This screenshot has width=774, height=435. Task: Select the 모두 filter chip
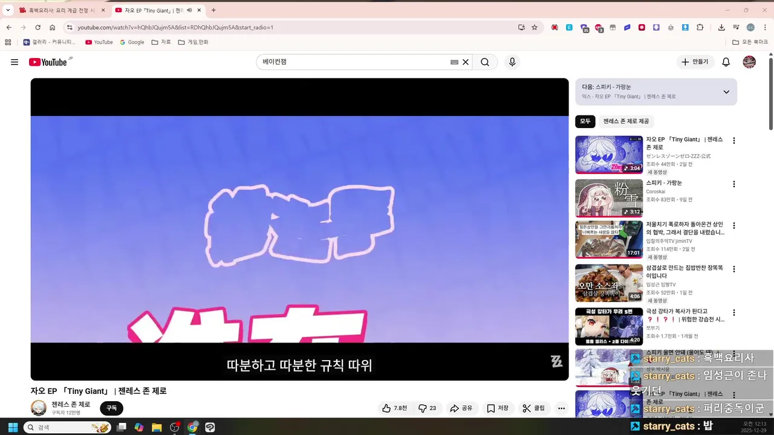coord(585,121)
